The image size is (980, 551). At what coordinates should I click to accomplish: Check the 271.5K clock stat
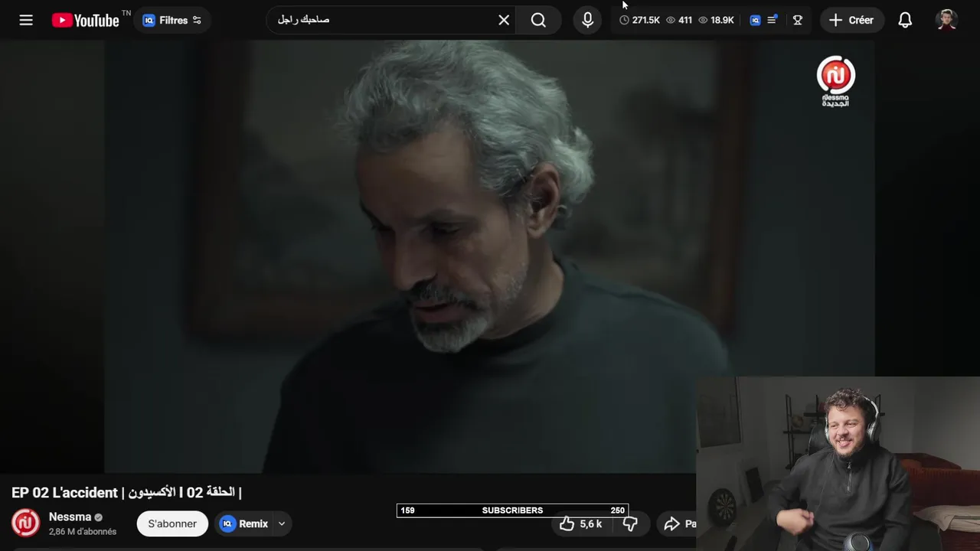pyautogui.click(x=639, y=20)
